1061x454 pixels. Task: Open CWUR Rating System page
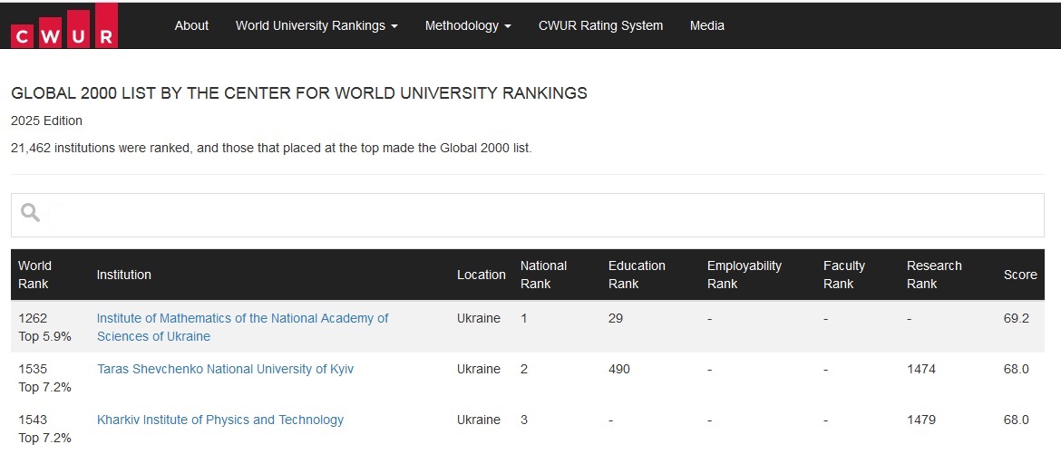click(601, 25)
